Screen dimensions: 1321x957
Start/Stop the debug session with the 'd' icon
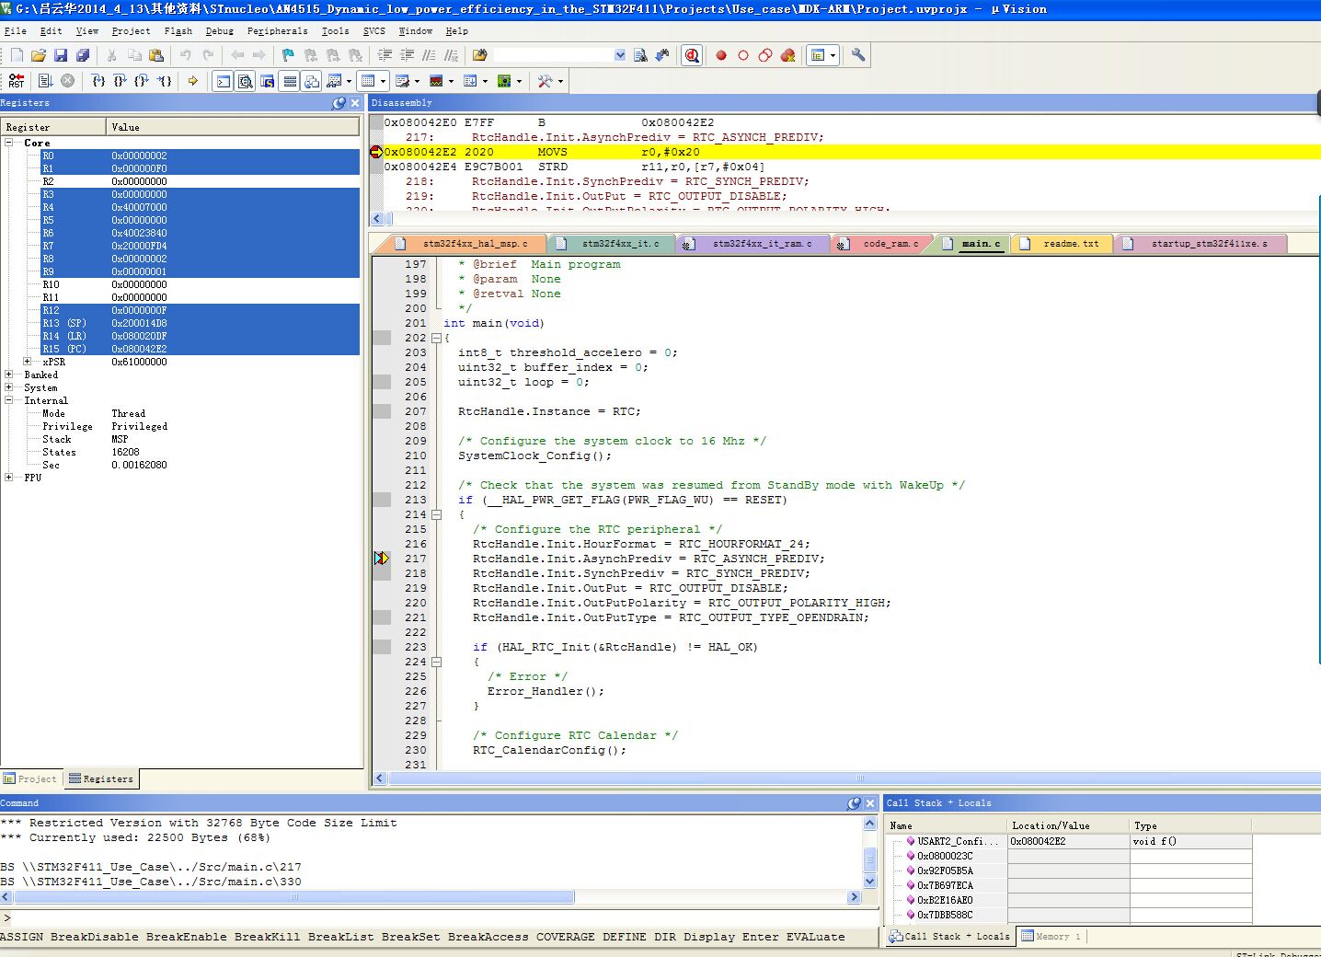692,55
